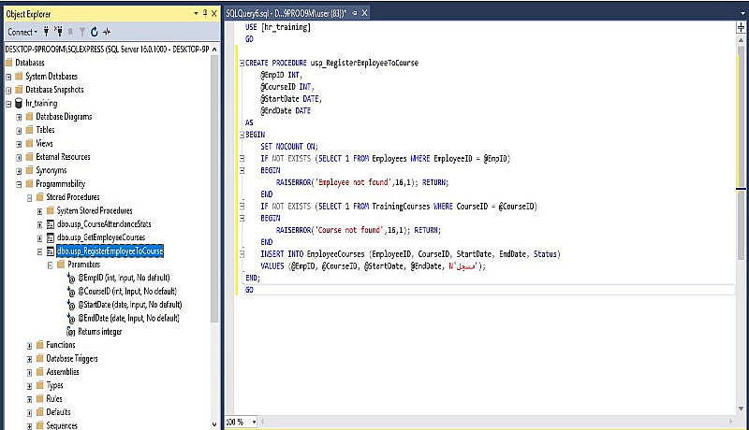Select the Synonyms tree node

tap(51, 170)
